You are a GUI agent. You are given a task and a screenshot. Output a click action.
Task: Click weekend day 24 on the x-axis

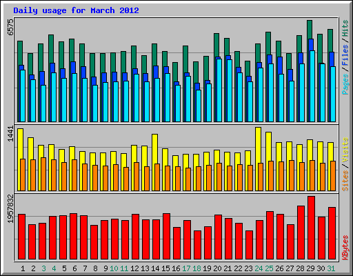point(259,268)
